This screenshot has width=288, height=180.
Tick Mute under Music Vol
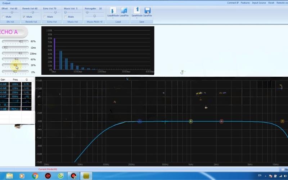(66, 17)
